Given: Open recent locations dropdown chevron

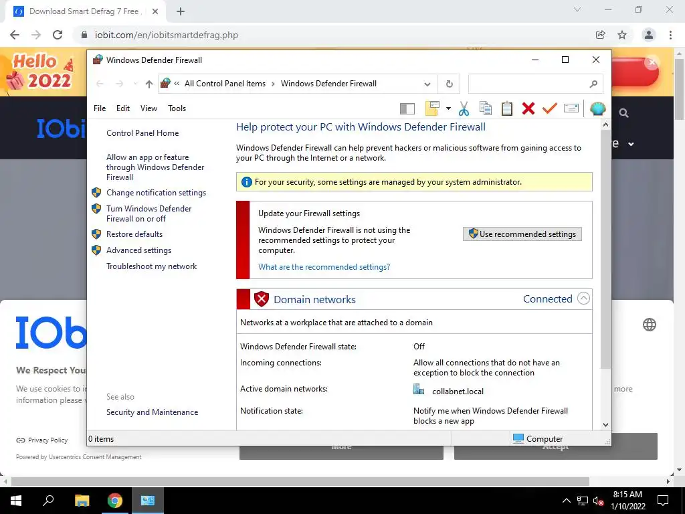Looking at the screenshot, I should pos(135,84).
